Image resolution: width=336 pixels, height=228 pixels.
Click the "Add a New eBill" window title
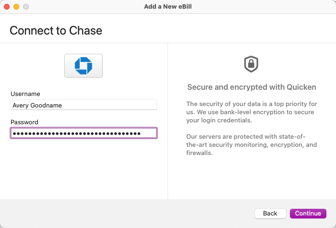[168, 7]
